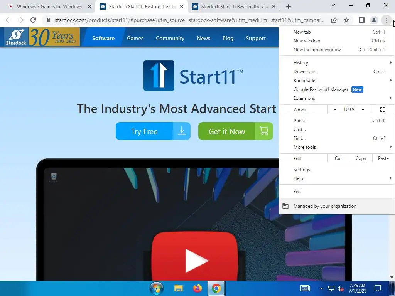This screenshot has width=395, height=296.
Task: Go back using the browser back arrow
Action: click(8, 20)
